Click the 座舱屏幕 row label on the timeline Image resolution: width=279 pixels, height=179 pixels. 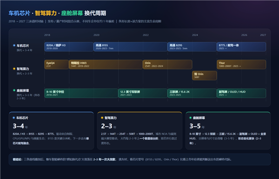point(23,90)
